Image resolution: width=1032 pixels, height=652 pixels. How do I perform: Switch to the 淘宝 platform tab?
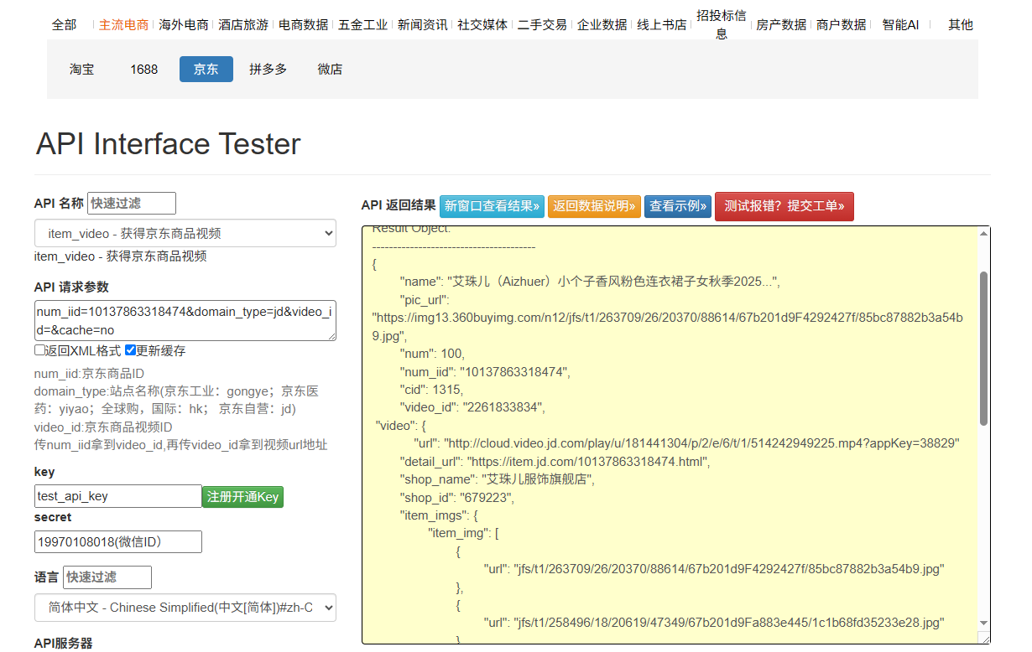(82, 70)
